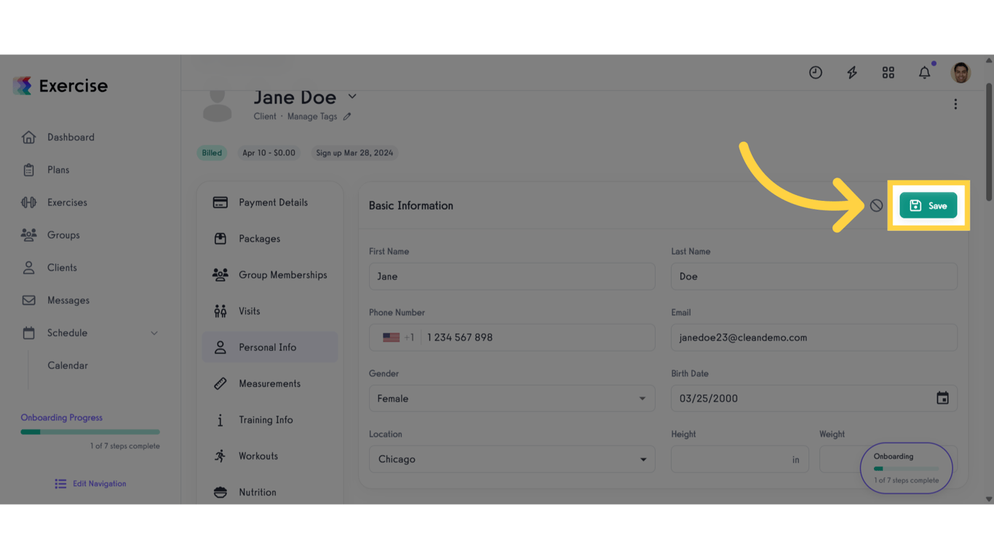The height and width of the screenshot is (559, 994).
Task: Open notifications bell
Action: pos(924,73)
